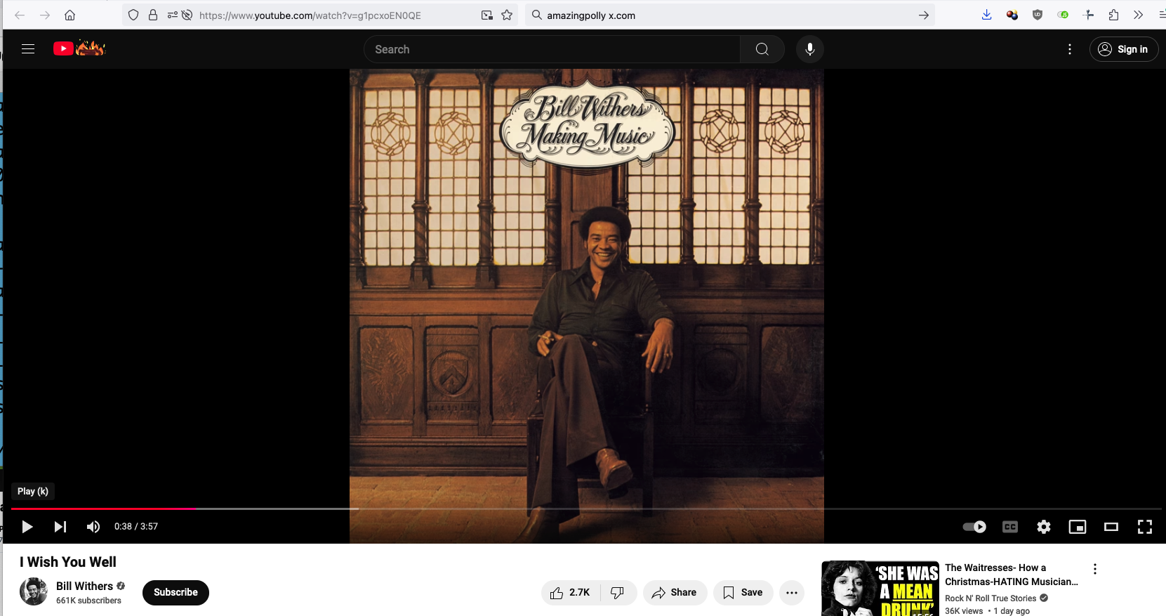Viewport: 1166px width, 616px height.
Task: Focus the YouTube search field
Action: click(552, 49)
